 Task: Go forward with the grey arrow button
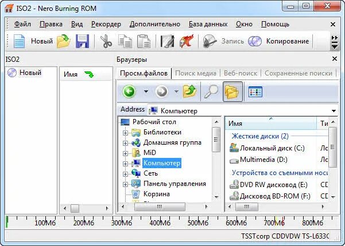click(x=162, y=92)
